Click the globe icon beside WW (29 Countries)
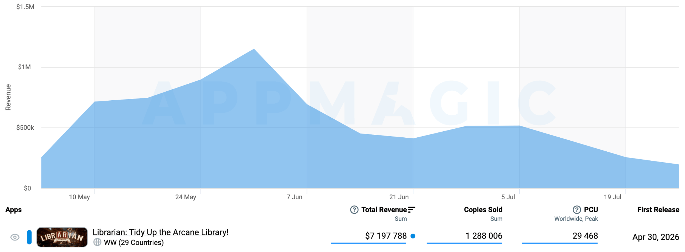 97,242
